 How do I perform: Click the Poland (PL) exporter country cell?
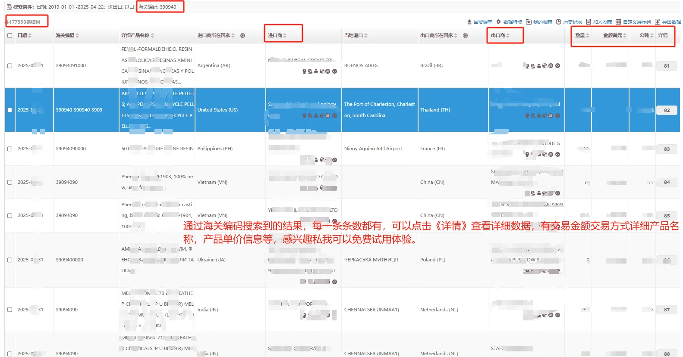(x=433, y=260)
